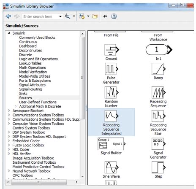
Task: Click the 'From File' block label
Action: (111, 35)
